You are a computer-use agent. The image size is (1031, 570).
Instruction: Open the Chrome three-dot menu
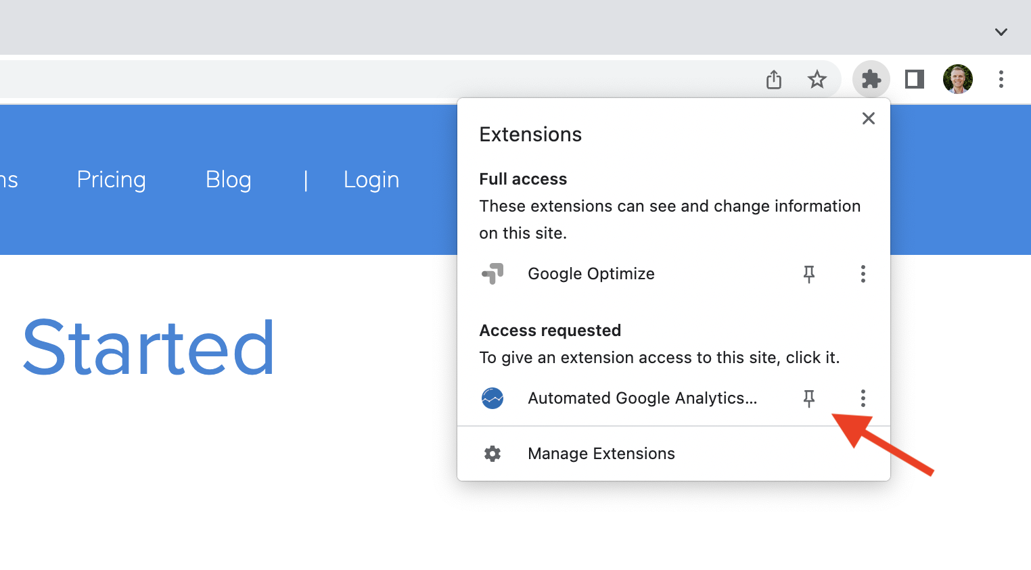(x=1001, y=79)
